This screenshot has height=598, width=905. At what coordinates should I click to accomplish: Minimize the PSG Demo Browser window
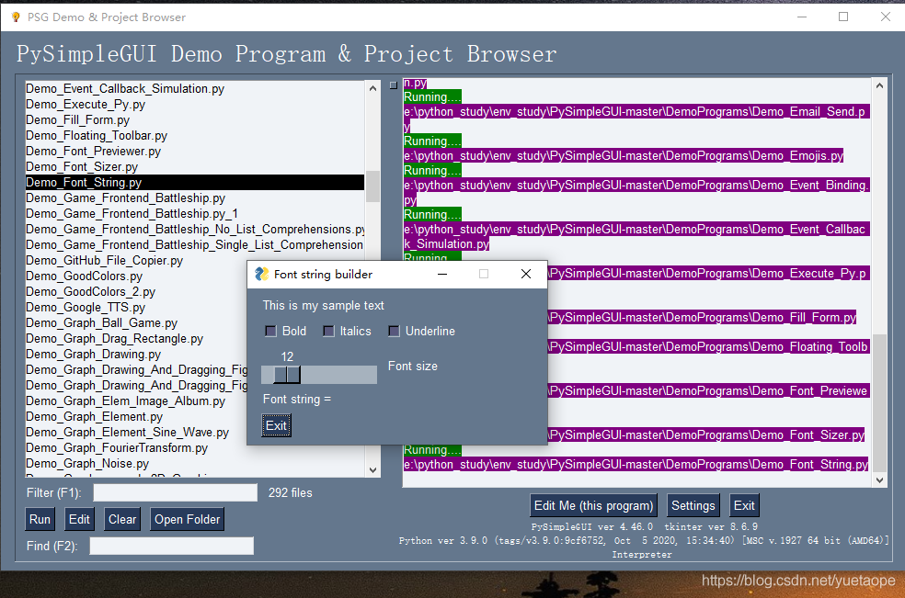tap(802, 17)
